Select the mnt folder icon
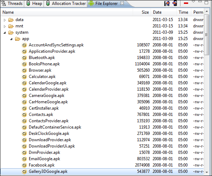 pos(11,26)
